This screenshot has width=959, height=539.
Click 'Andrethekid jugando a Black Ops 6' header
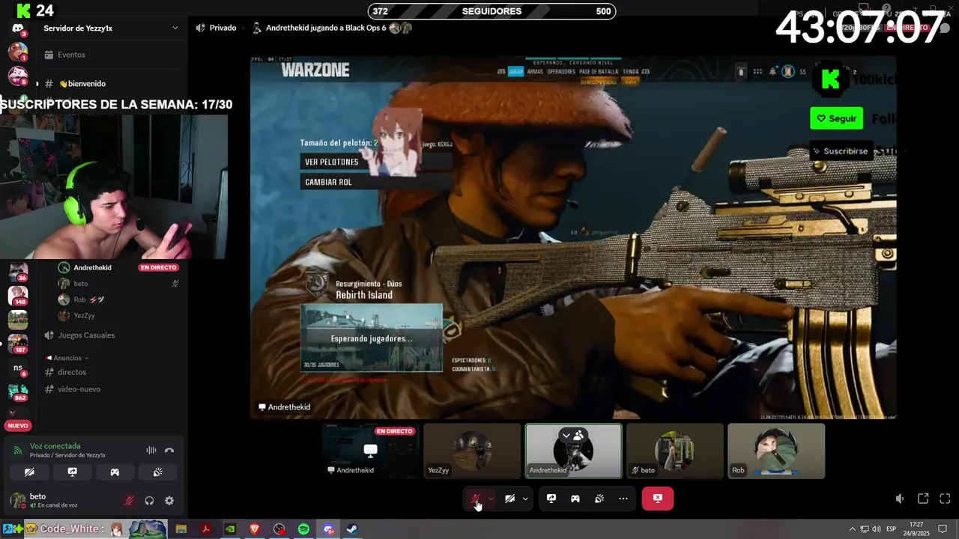coord(326,28)
